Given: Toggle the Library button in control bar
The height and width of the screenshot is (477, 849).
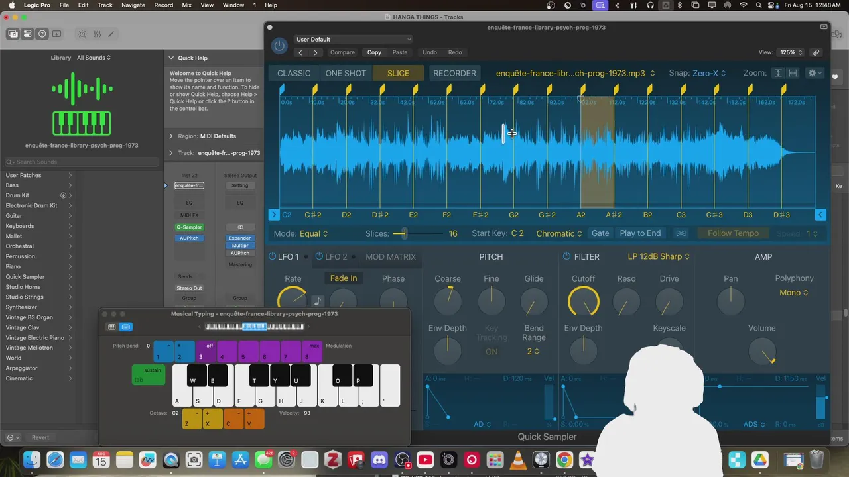Looking at the screenshot, I should [13, 34].
